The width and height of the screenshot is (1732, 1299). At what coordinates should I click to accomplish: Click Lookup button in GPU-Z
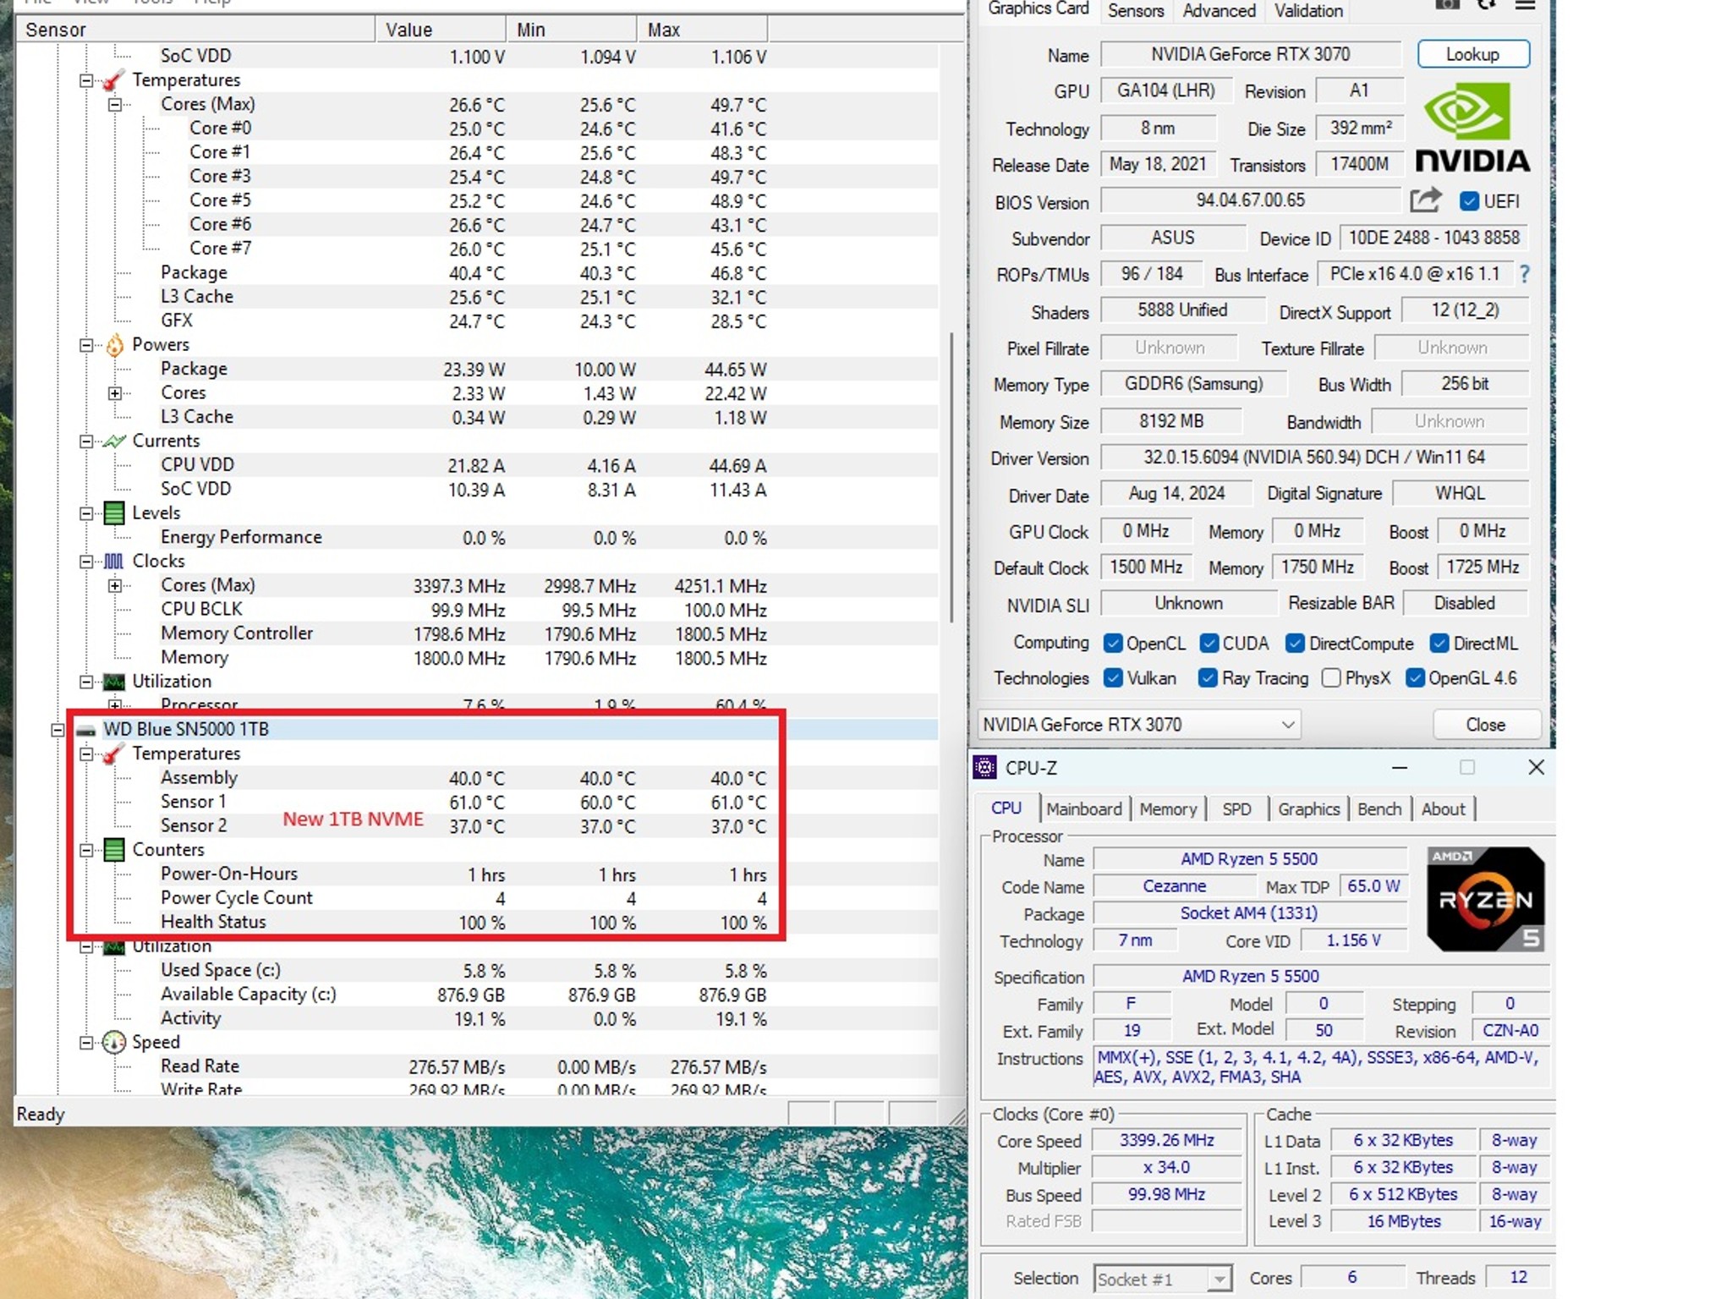1473,54
